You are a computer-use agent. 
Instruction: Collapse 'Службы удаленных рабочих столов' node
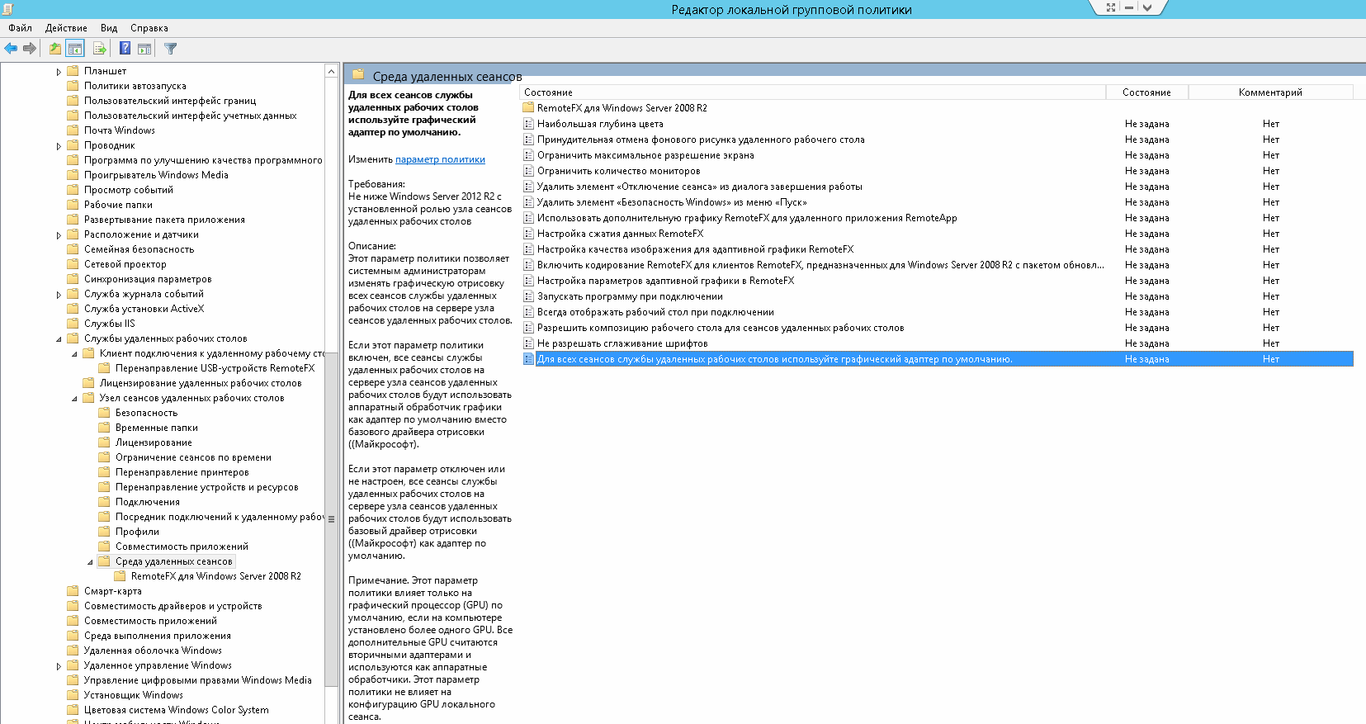click(x=59, y=339)
